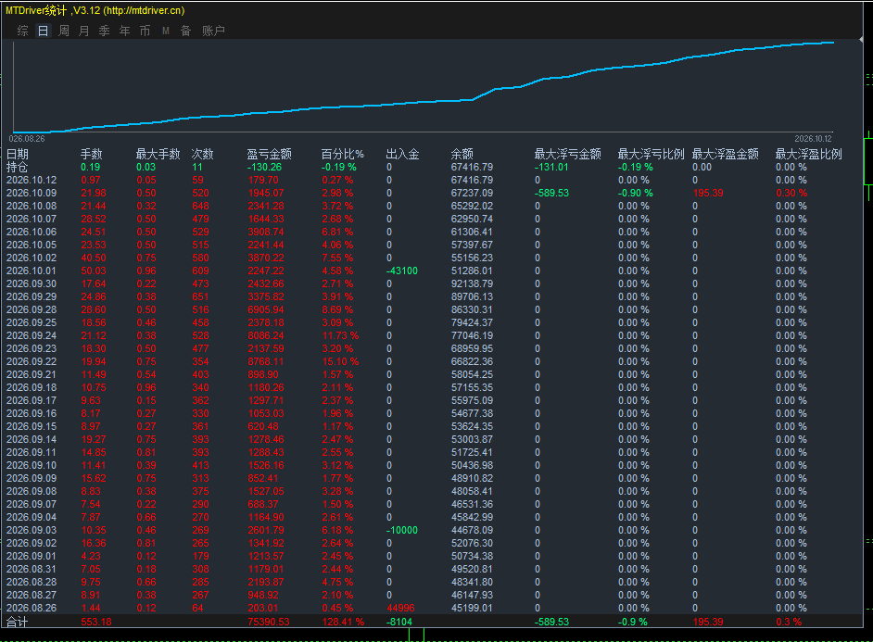Click the 盈亏金额 column header
Screen dimensions: 873x642
coord(270,154)
